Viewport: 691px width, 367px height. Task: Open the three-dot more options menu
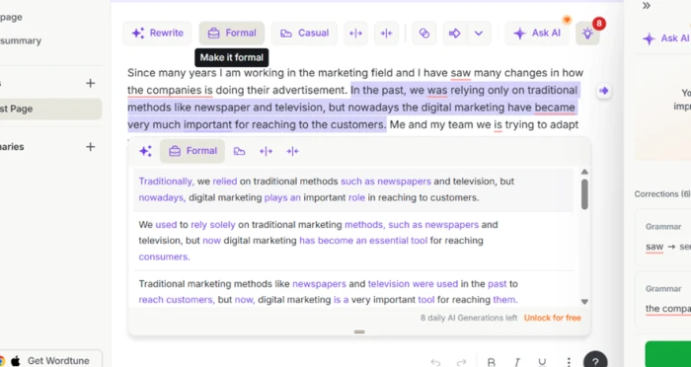pos(569,362)
